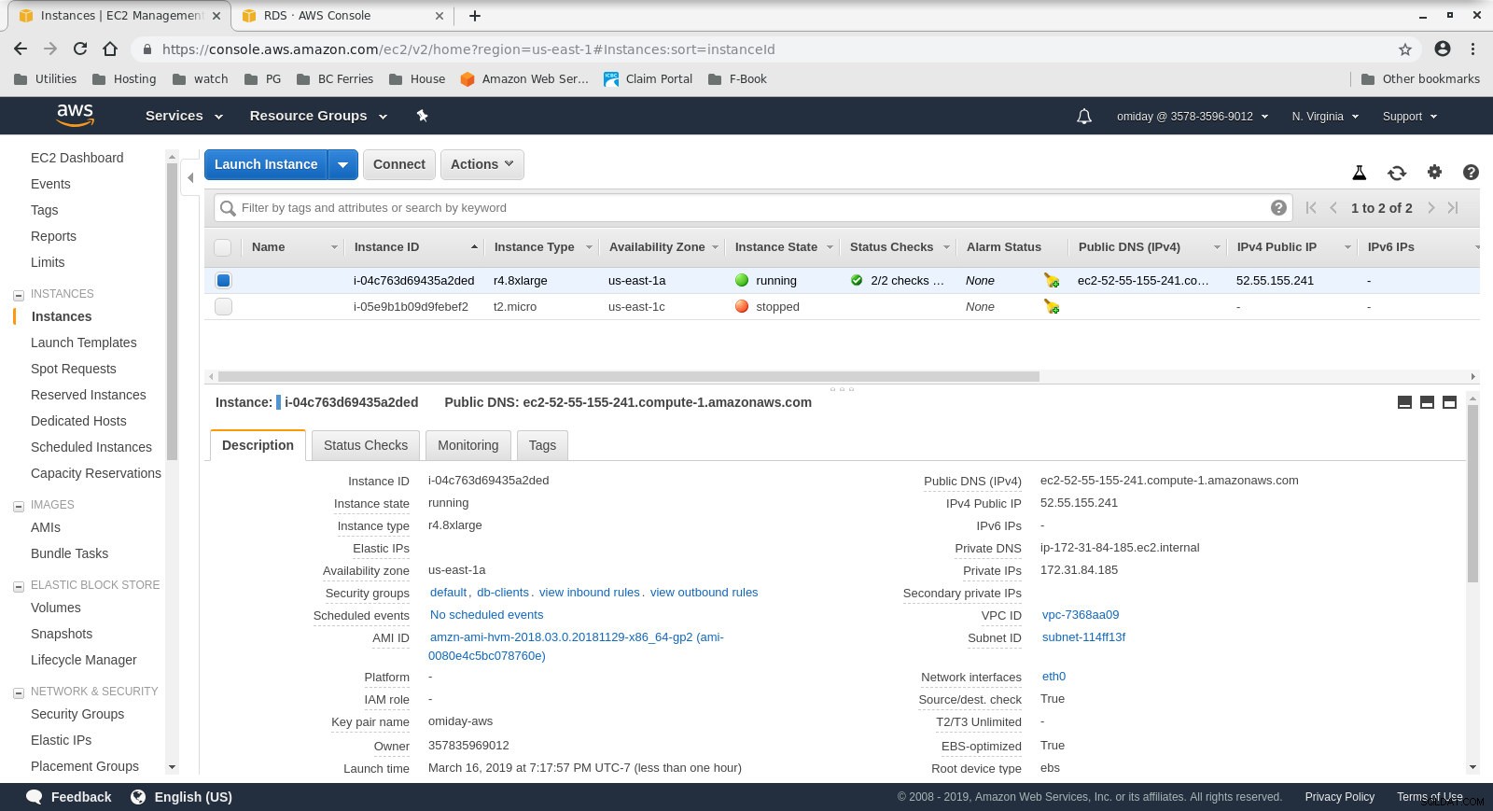Open the omiday account dropdown

click(x=1193, y=117)
